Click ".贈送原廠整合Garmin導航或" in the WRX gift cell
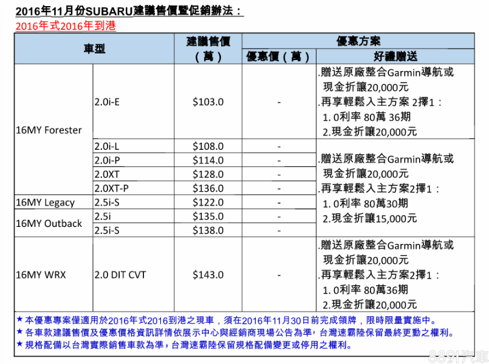The image size is (489, 364). click(386, 245)
